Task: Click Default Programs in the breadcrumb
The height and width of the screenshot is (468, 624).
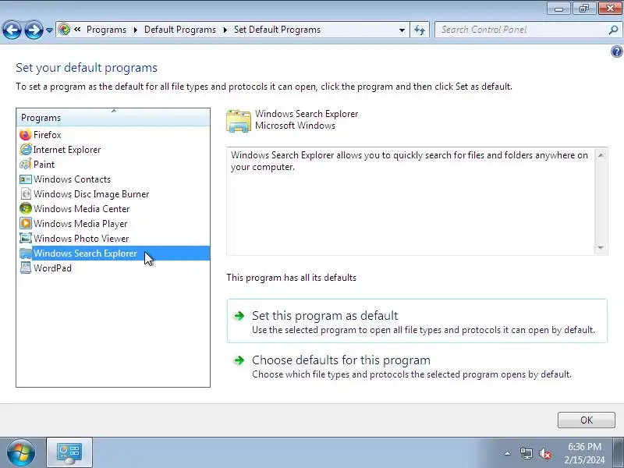Action: pyautogui.click(x=180, y=30)
